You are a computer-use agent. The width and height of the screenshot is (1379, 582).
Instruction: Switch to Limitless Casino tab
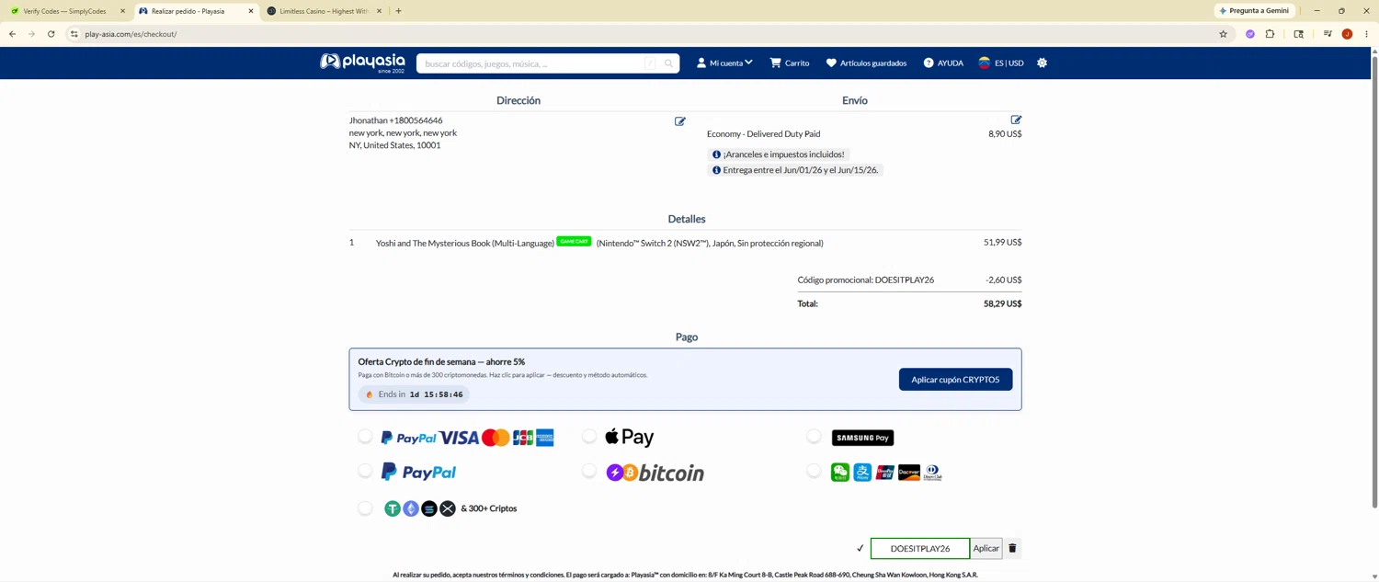[324, 11]
